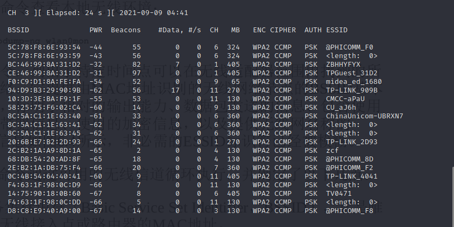Click ESSID @PHICOMM_8D
This screenshot has width=454, height=227.
(350, 159)
